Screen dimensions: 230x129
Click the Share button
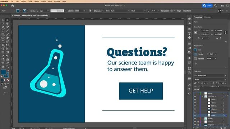207,6
